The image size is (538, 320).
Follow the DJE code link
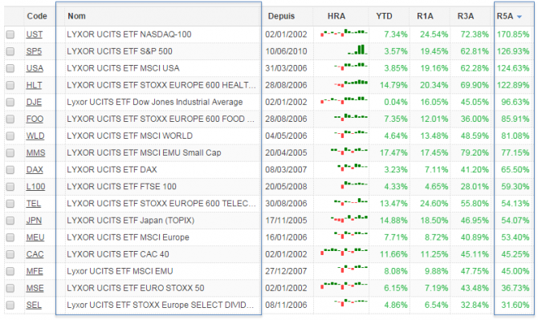tap(34, 102)
